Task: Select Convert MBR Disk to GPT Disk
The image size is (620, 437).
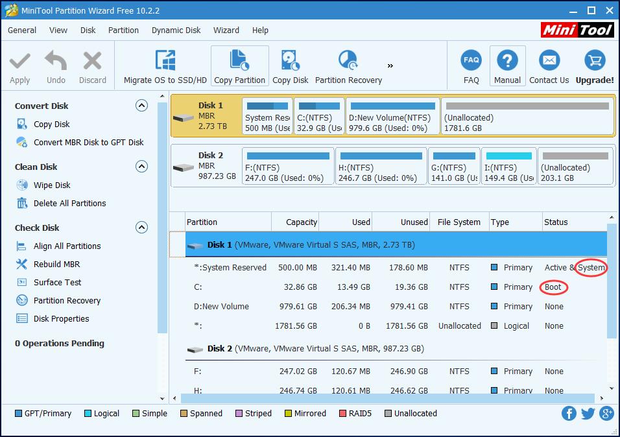Action: pyautogui.click(x=88, y=143)
